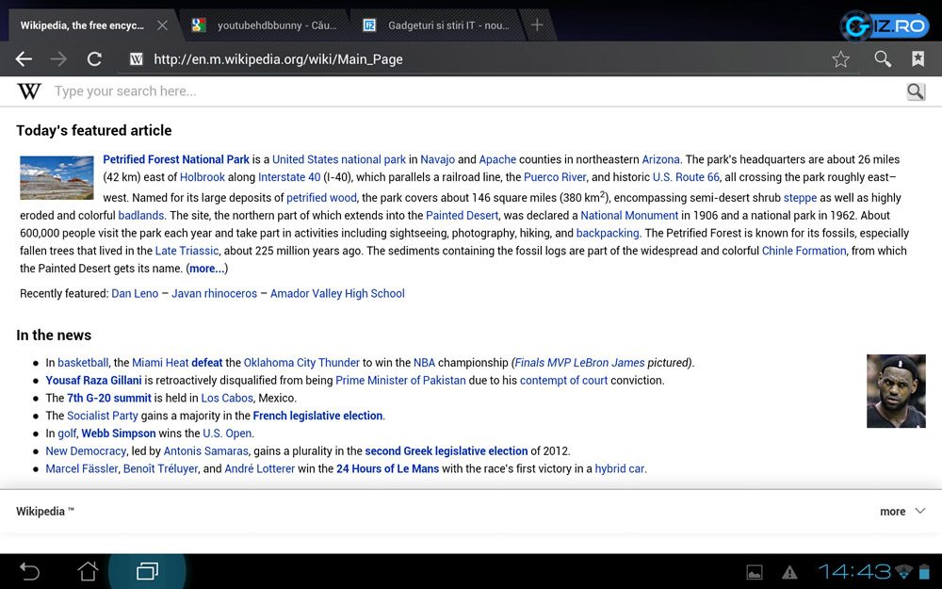The image size is (942, 589).
Task: Open browser search magnifier in toolbar
Action: (883, 59)
